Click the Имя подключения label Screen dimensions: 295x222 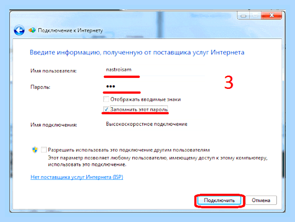pos(54,125)
